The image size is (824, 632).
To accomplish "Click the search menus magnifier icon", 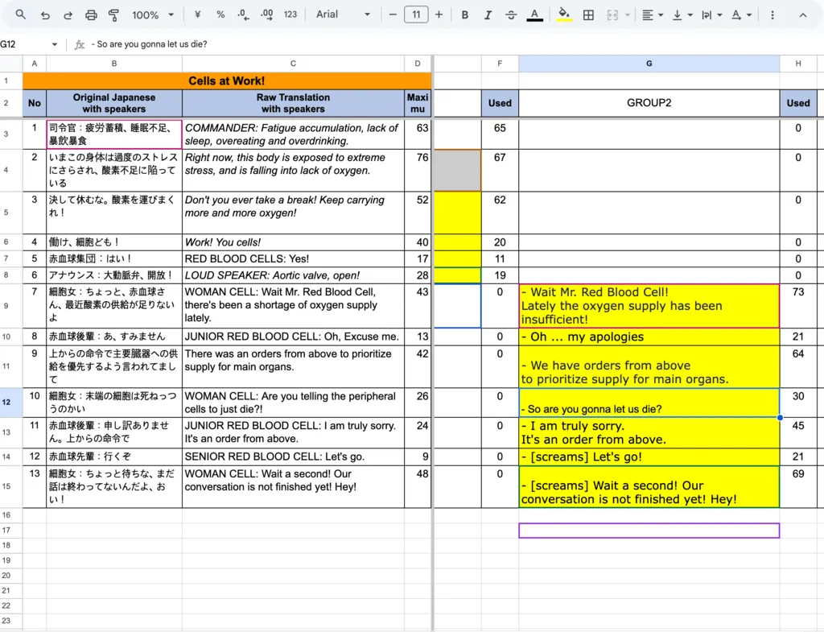I will pyautogui.click(x=21, y=14).
